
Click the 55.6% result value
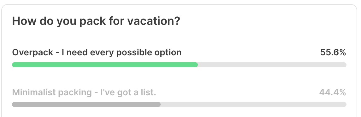click(x=333, y=53)
